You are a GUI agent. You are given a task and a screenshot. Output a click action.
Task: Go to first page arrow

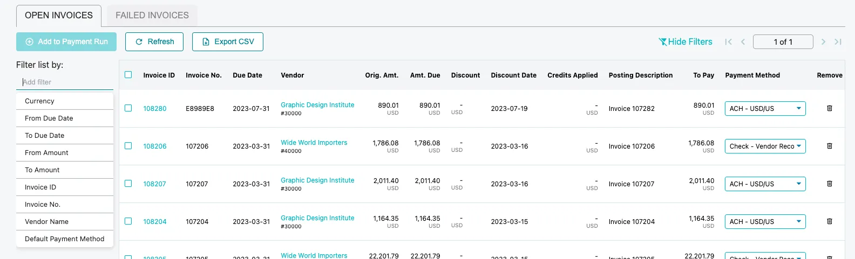(728, 41)
